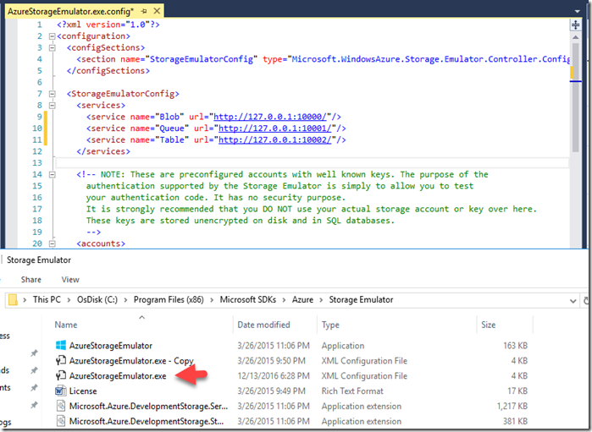Click the 381 KB file size
Screen dimensions: 592x432
click(x=515, y=421)
